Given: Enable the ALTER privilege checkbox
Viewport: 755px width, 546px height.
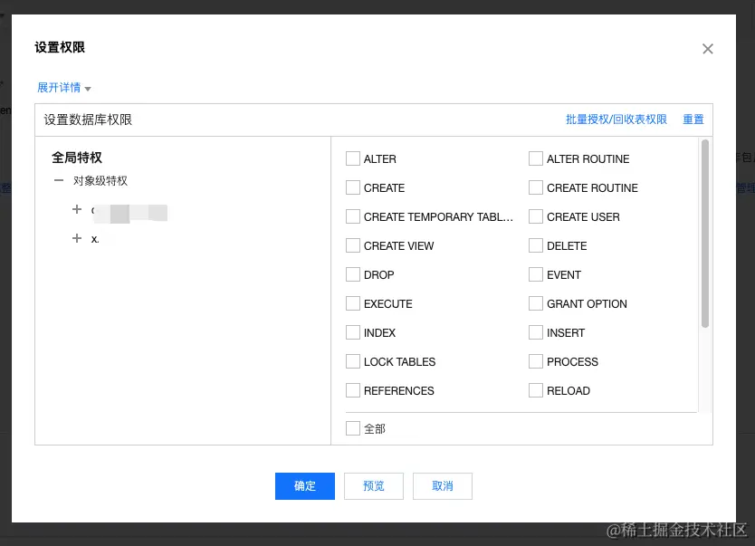Looking at the screenshot, I should [353, 158].
